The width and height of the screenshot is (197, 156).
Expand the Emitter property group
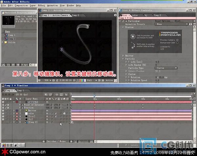[x=123, y=56]
